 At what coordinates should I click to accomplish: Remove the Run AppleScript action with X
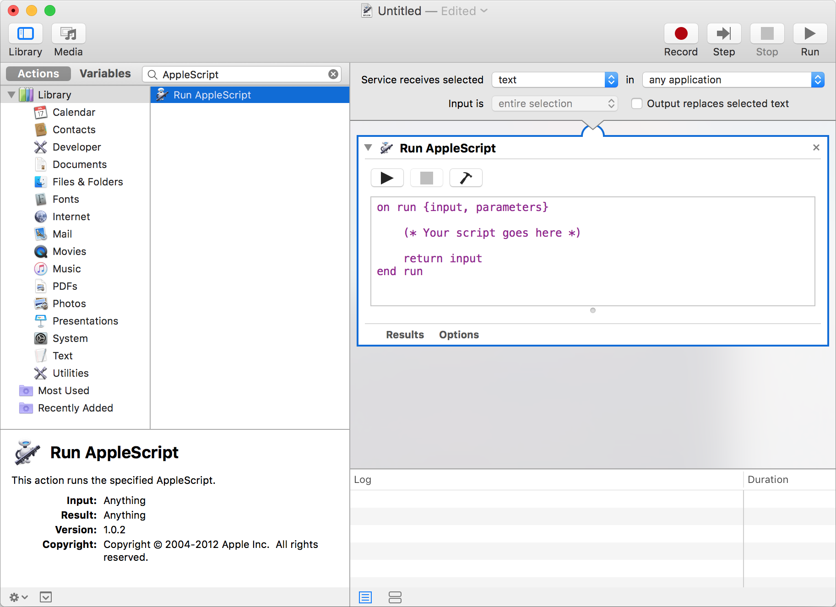point(816,147)
